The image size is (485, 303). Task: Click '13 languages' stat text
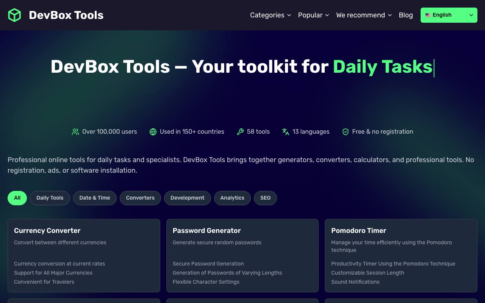coord(311,132)
